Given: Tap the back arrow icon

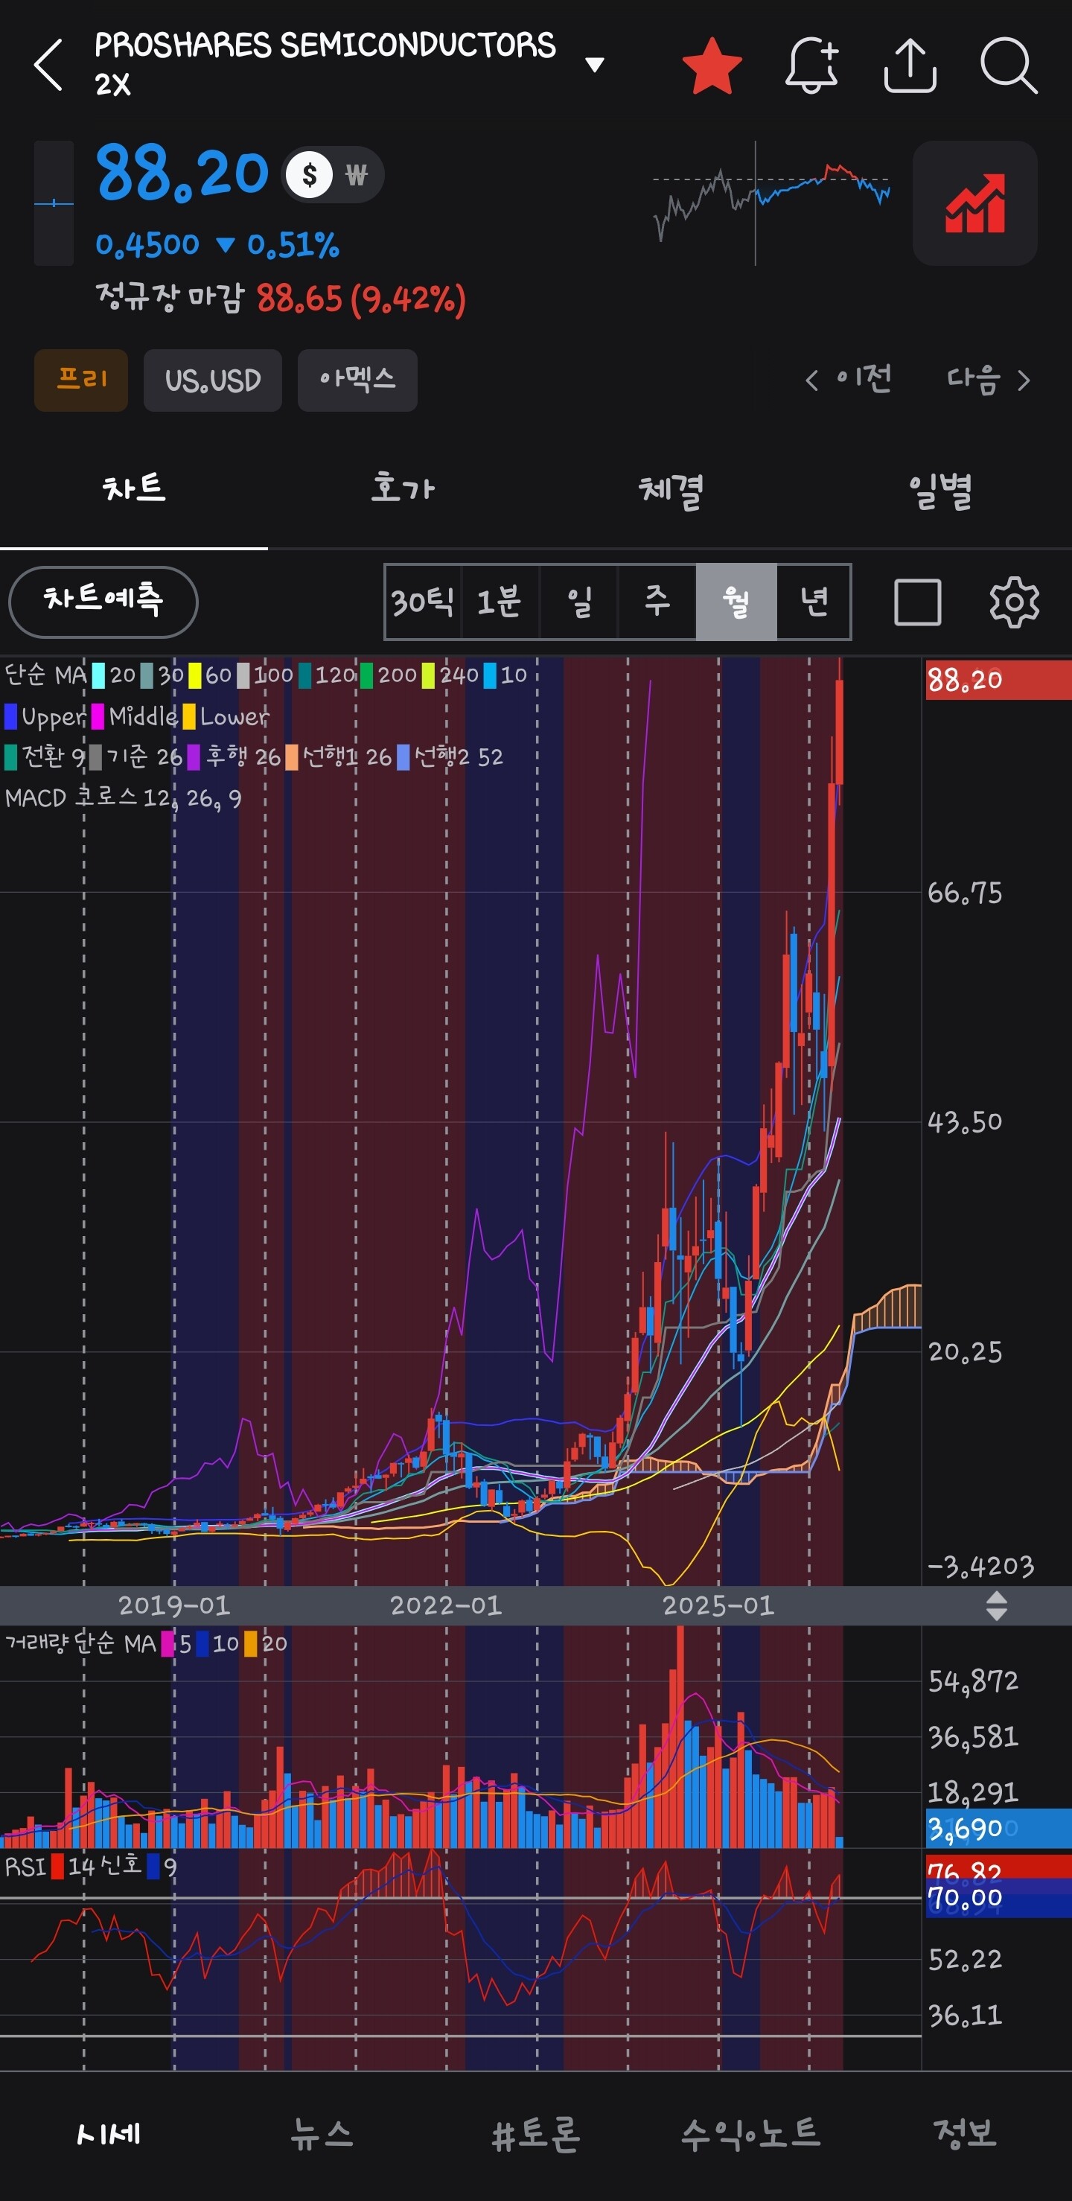Looking at the screenshot, I should [x=48, y=65].
